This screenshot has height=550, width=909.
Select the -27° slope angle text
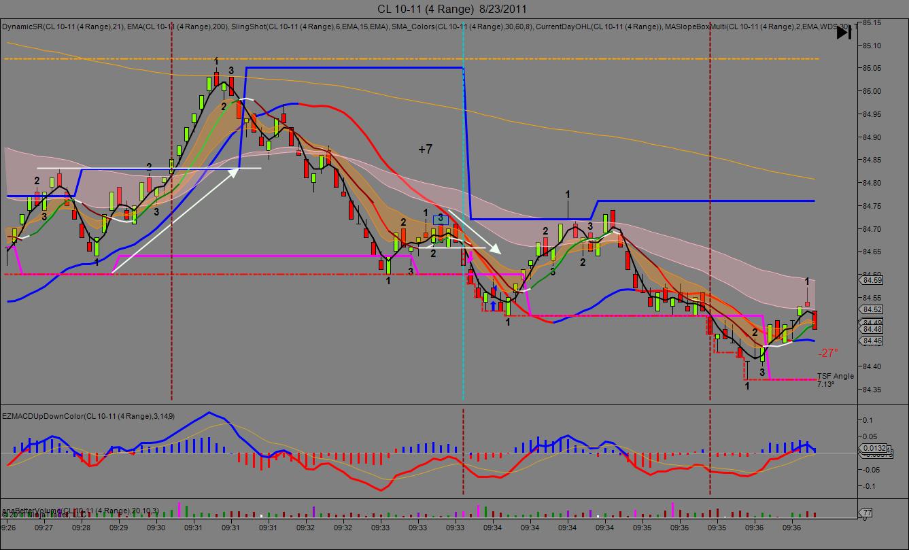(x=827, y=353)
